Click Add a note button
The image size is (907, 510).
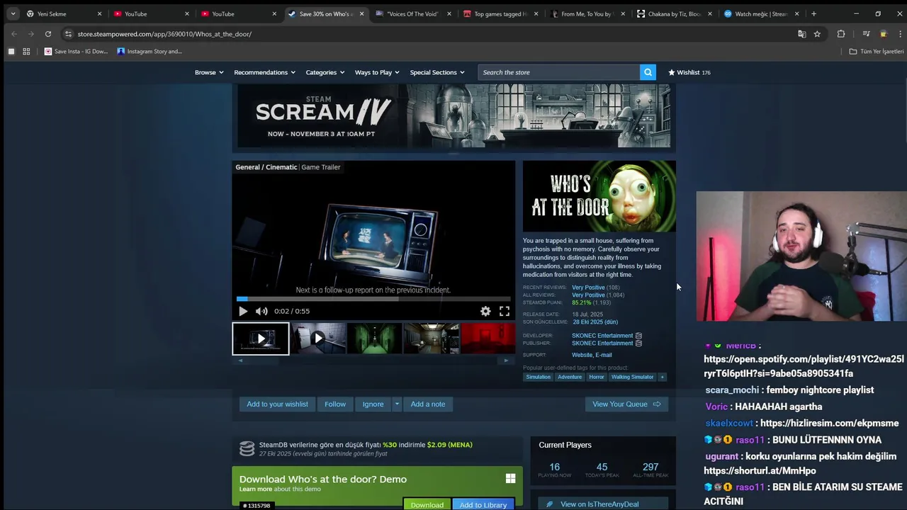(x=428, y=404)
